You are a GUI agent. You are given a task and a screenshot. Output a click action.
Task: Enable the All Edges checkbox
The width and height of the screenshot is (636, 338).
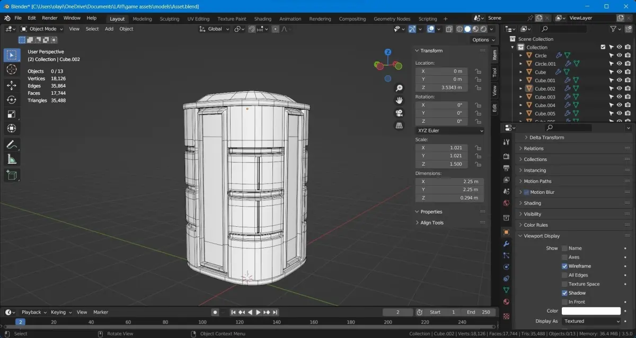(564, 275)
